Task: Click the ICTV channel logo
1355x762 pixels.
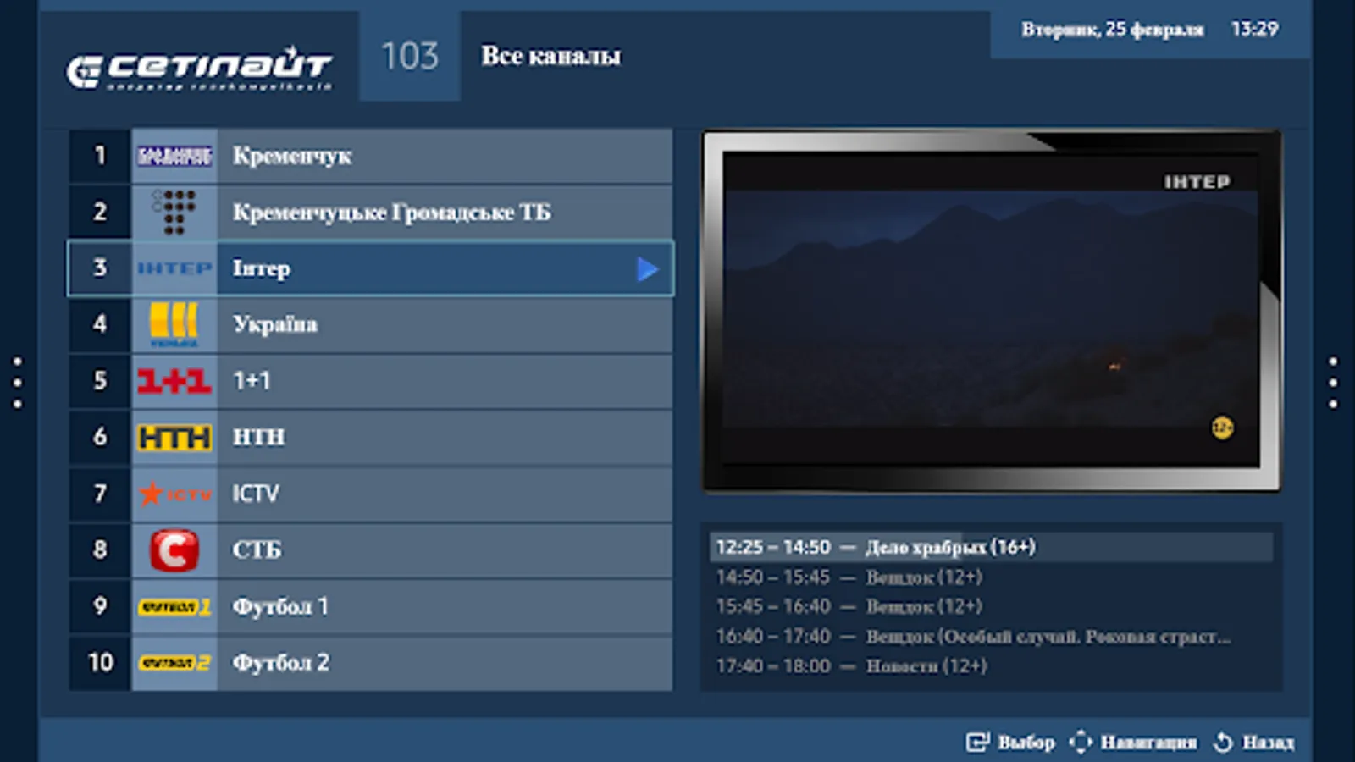Action: tap(174, 493)
